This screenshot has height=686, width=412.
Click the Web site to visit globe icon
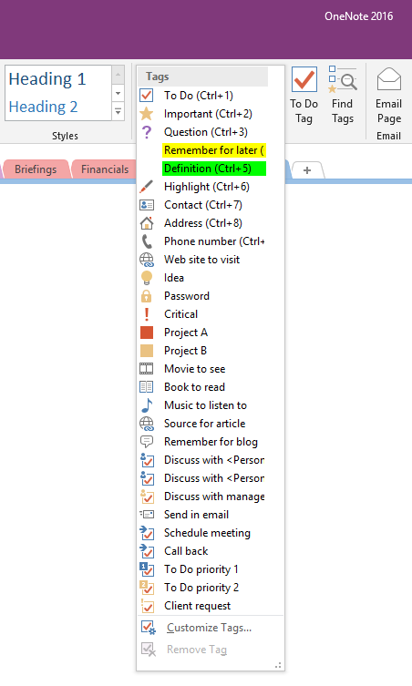[146, 260]
